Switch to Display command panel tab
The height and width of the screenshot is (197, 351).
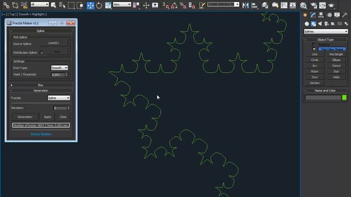coord(337,15)
